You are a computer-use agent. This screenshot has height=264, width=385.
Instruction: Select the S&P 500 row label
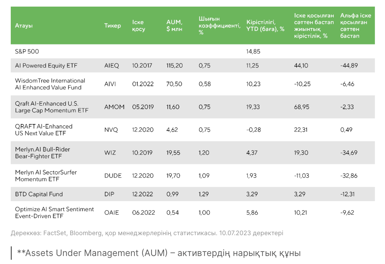coord(27,51)
